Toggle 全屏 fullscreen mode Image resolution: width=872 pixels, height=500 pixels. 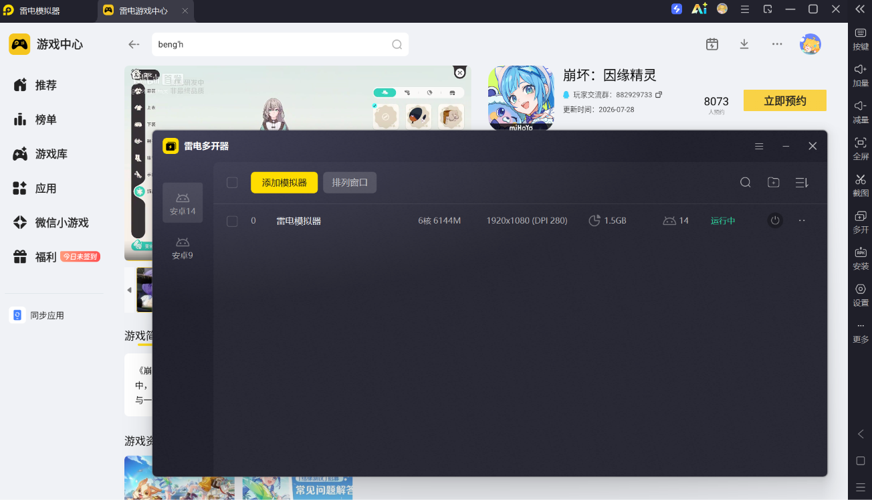click(861, 149)
